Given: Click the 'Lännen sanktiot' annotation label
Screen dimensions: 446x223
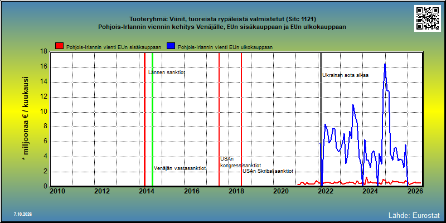Looking at the screenshot, I should pos(167,72).
